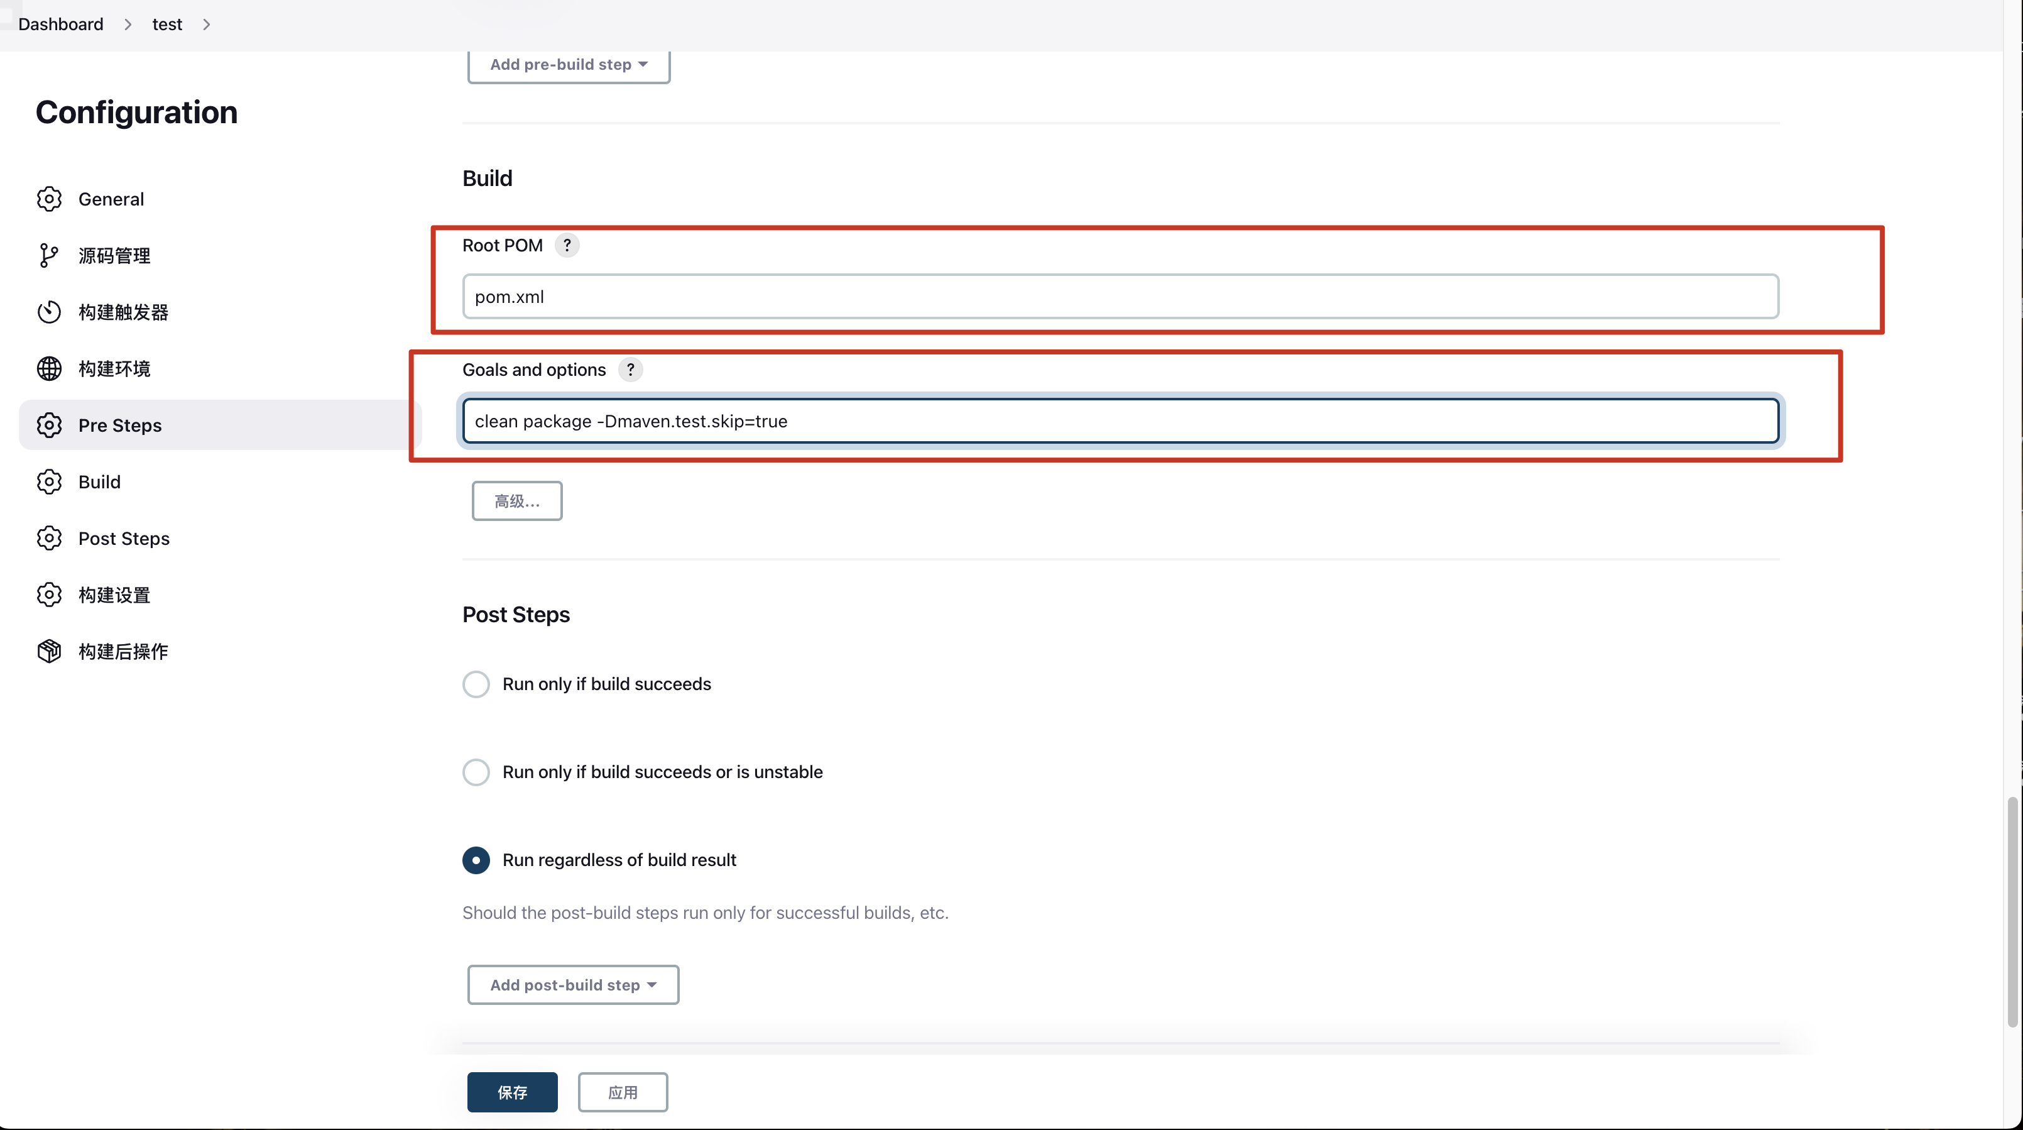Open the Add post-build step dropdown
The height and width of the screenshot is (1130, 2023).
[x=573, y=985]
